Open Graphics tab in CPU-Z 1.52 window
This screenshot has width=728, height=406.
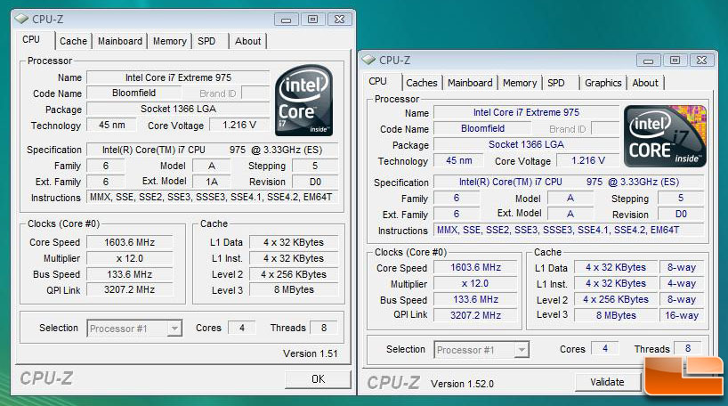603,83
